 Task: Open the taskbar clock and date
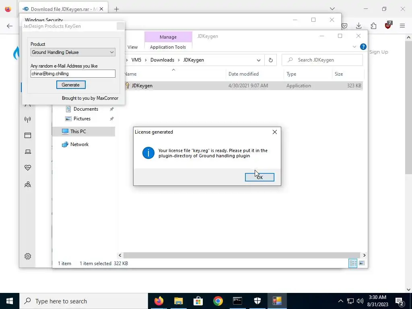(377, 301)
